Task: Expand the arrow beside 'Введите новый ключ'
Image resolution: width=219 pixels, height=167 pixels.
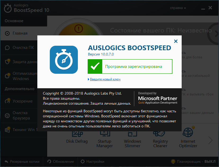Action: pyautogui.click(x=88, y=79)
